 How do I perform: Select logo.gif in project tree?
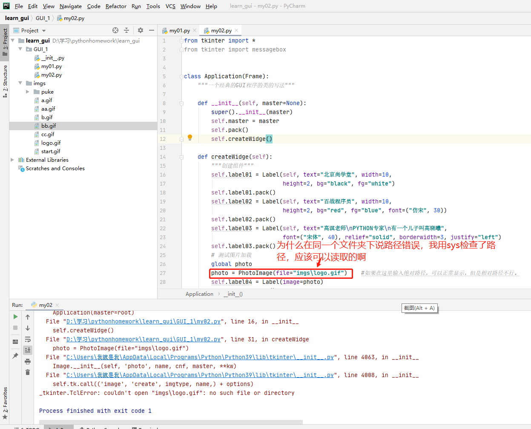[51, 143]
